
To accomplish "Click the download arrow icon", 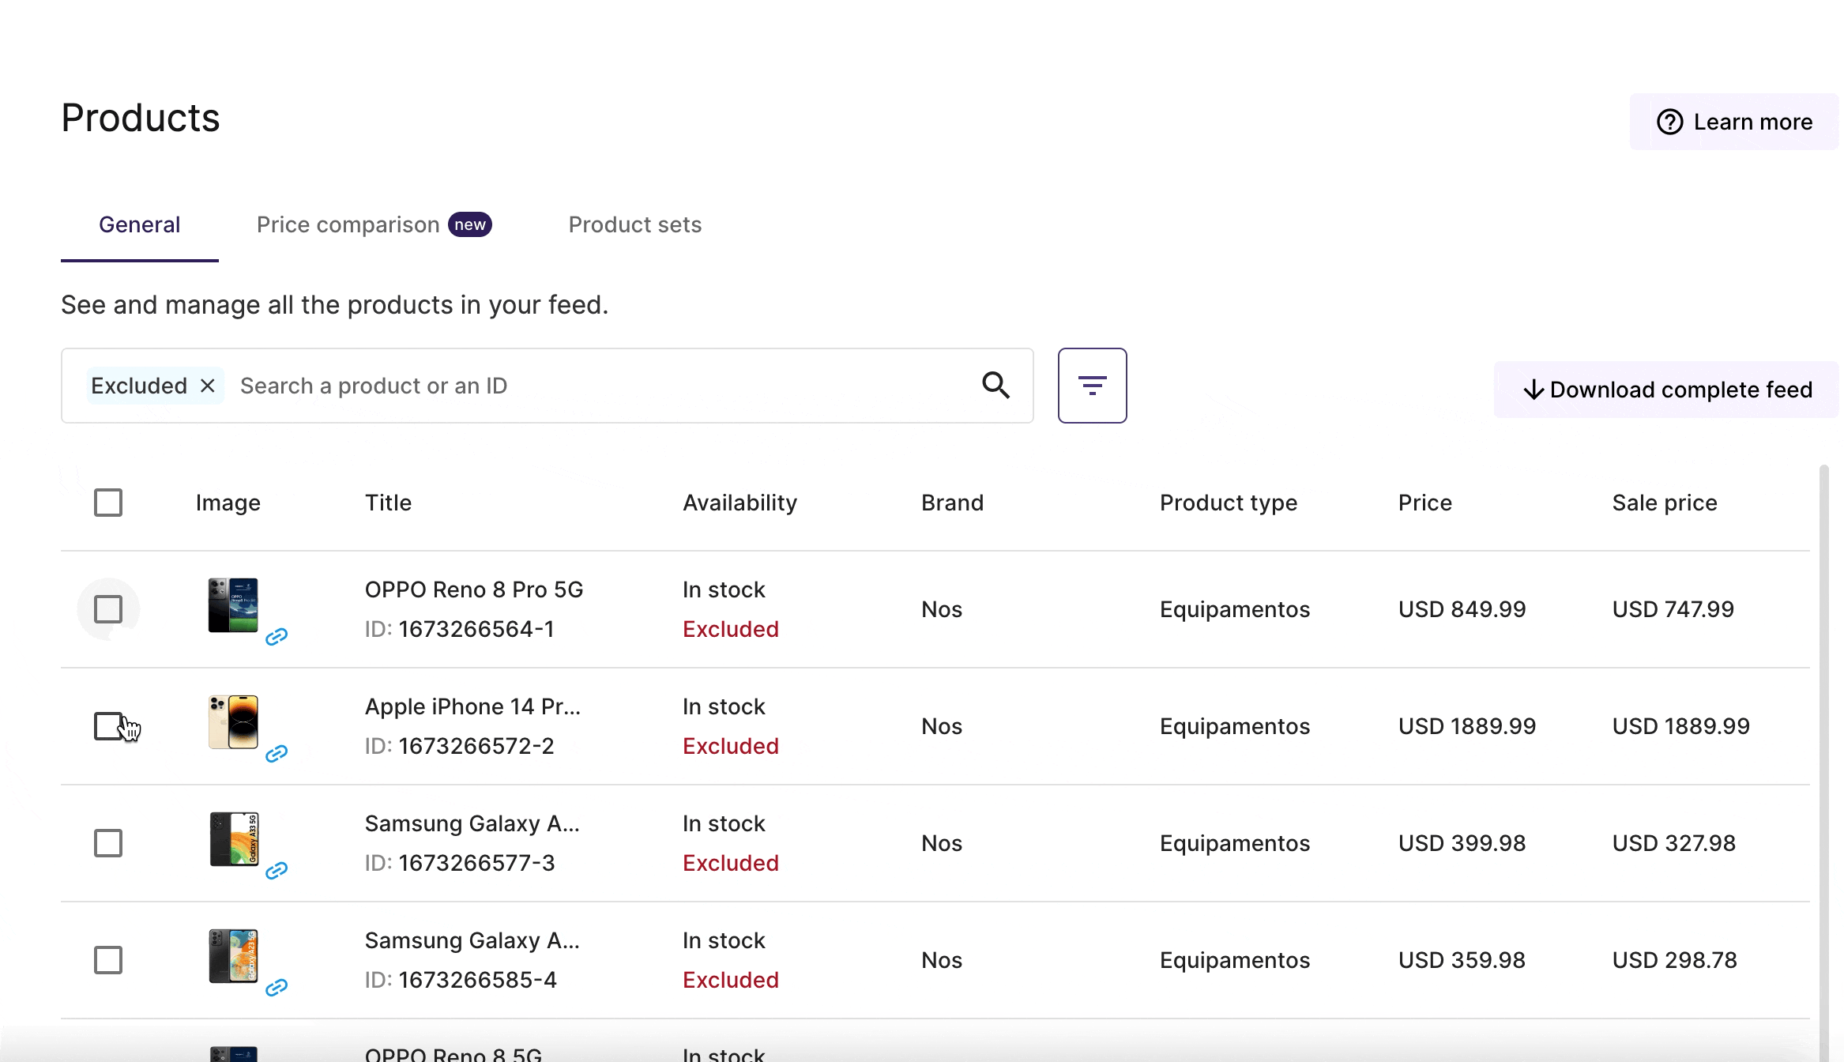I will pos(1534,390).
